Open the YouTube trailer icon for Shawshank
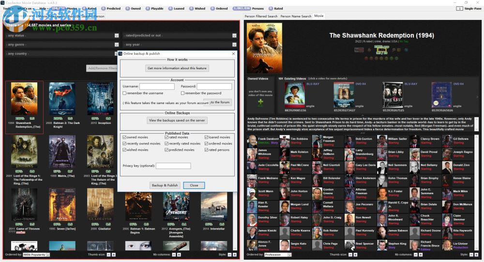 pyautogui.click(x=359, y=50)
